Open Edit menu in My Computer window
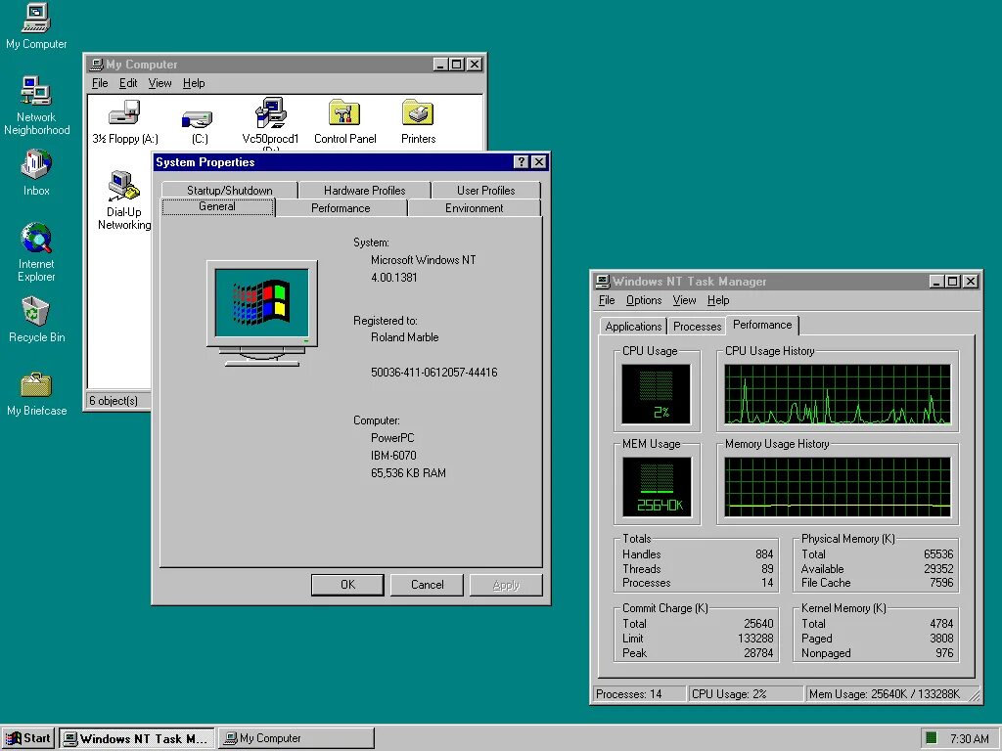Screen dimensions: 1002x751 pyautogui.click(x=128, y=83)
